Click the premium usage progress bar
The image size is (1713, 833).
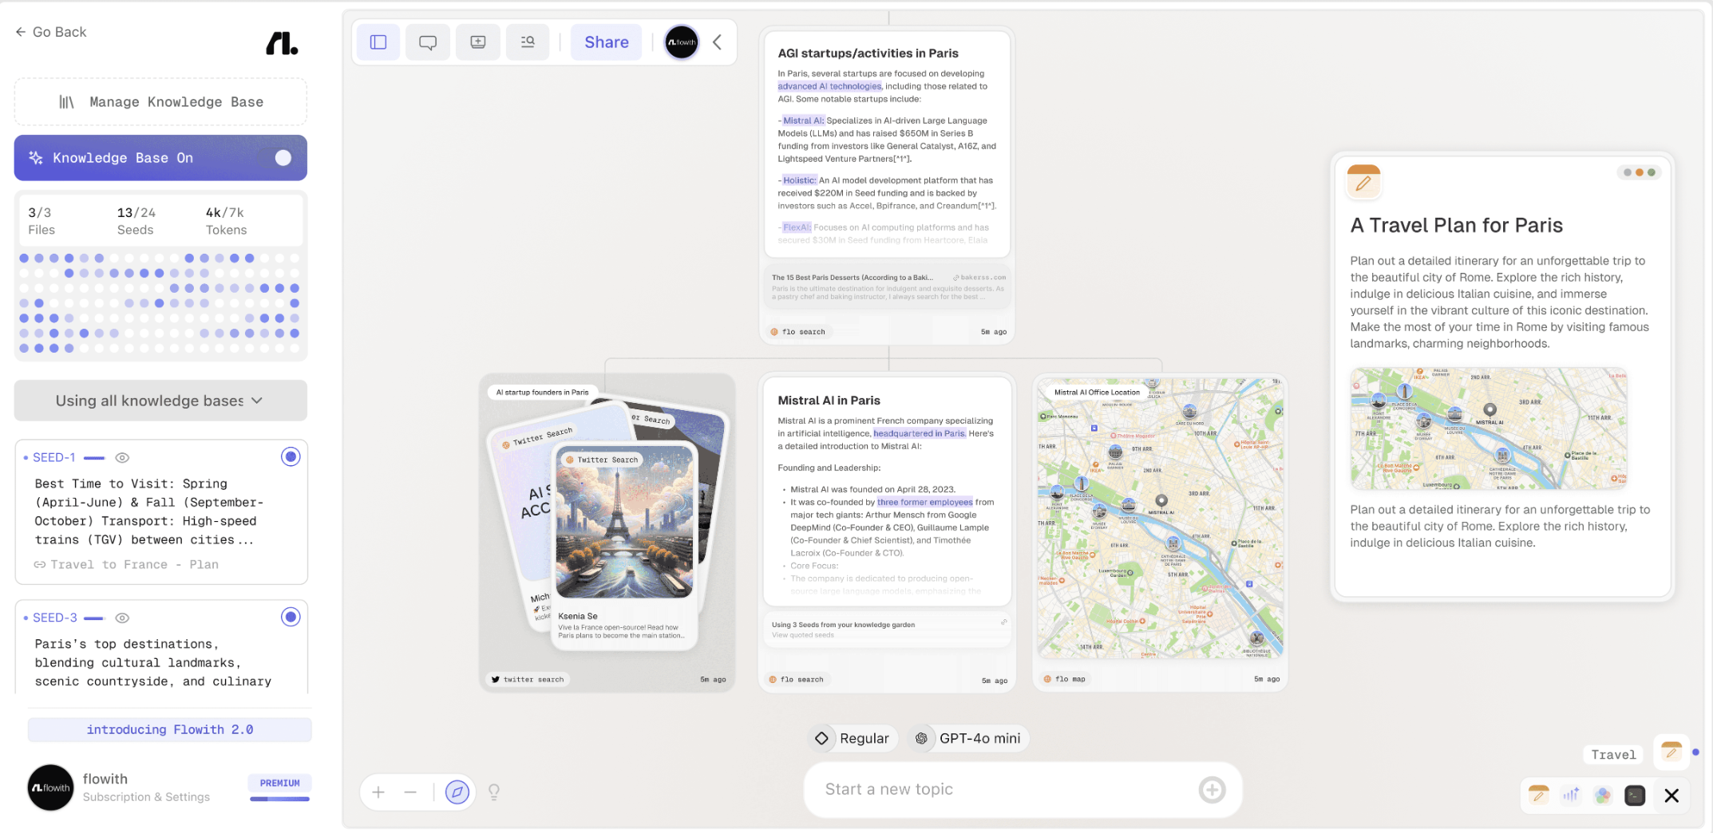pyautogui.click(x=279, y=799)
